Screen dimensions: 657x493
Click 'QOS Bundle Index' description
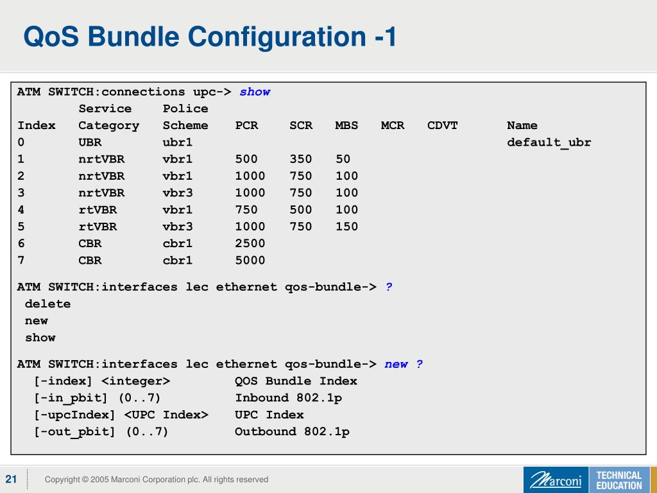pyautogui.click(x=296, y=381)
